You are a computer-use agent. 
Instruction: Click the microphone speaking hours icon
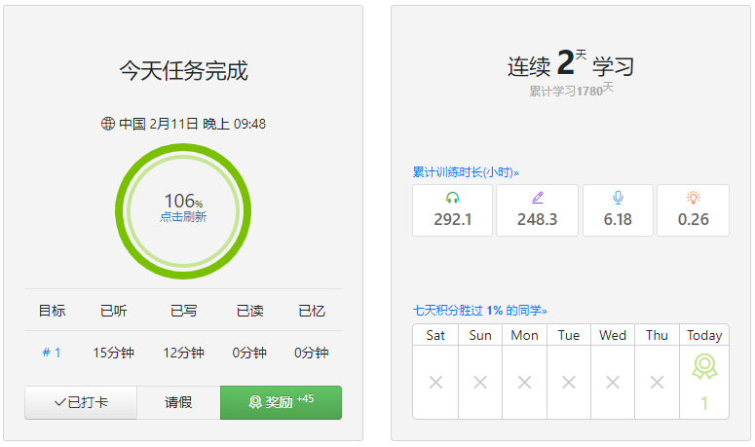pos(618,198)
